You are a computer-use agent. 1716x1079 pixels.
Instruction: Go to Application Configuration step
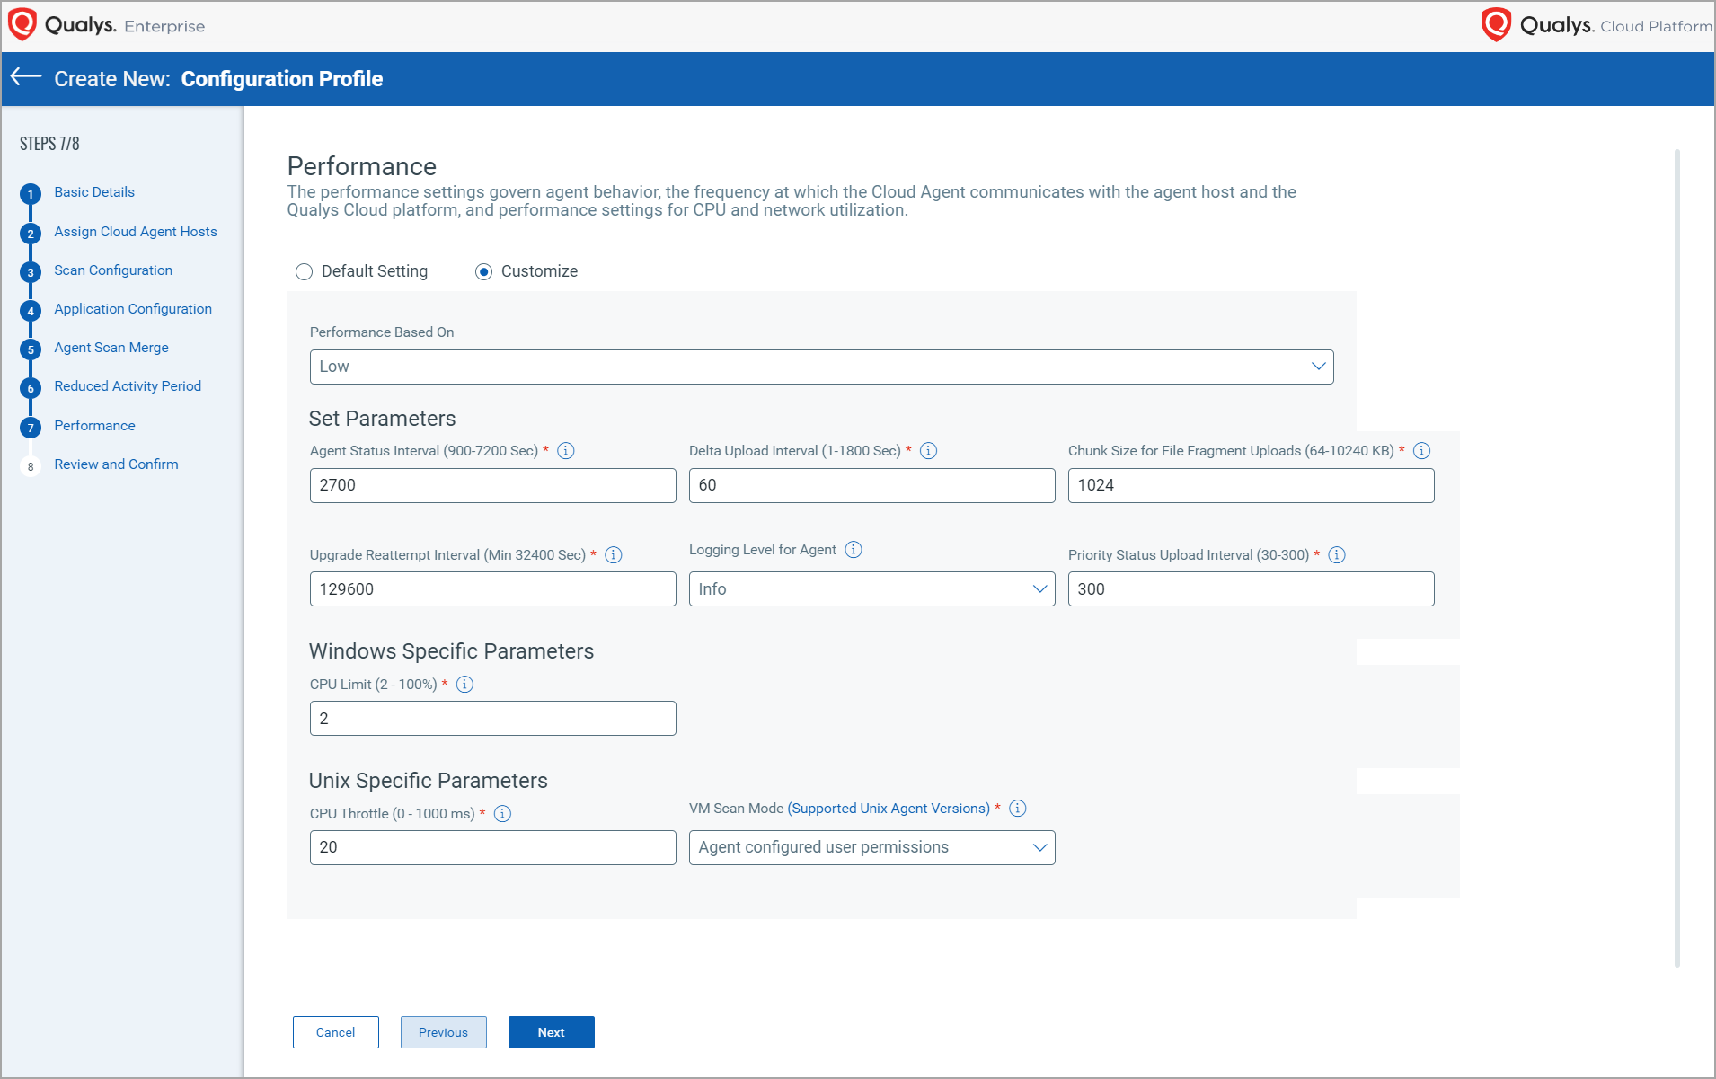133,309
